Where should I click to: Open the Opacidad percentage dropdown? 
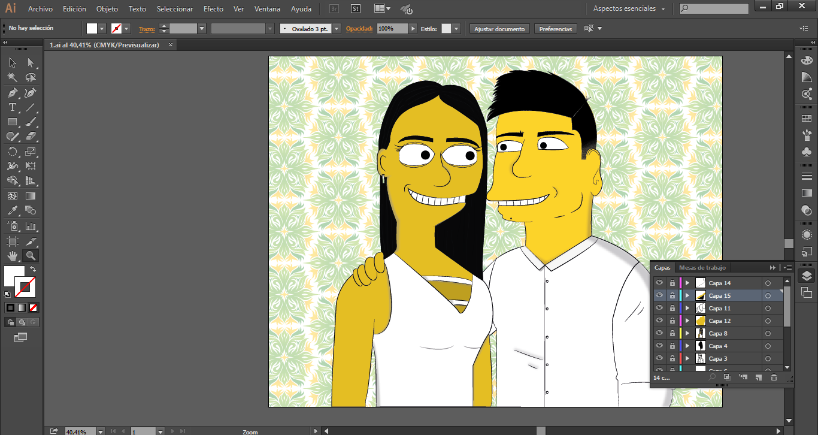coord(413,29)
